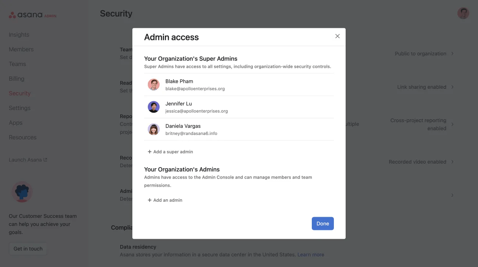The width and height of the screenshot is (478, 267).
Task: Click Blake Pham's profile avatar
Action: click(x=153, y=84)
